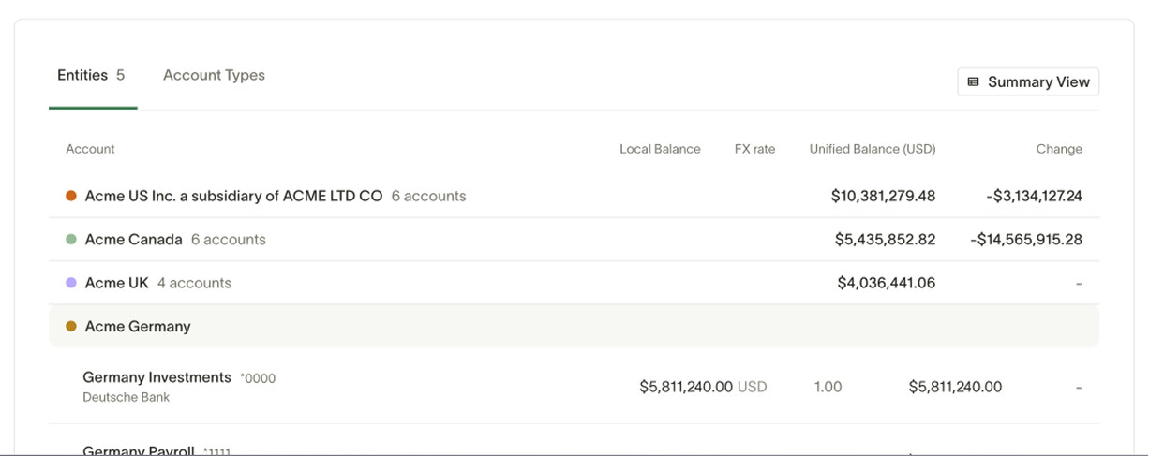This screenshot has height=456, width=1149.
Task: Click the -$3,134,127.24 change value
Action: click(1035, 196)
